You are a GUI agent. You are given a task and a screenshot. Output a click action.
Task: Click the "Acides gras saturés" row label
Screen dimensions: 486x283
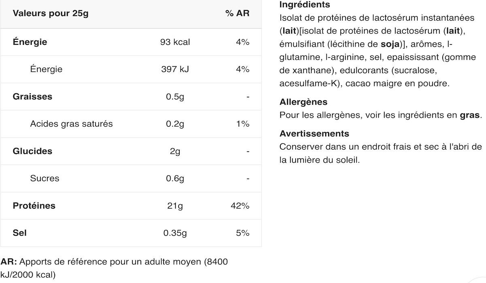coord(71,124)
